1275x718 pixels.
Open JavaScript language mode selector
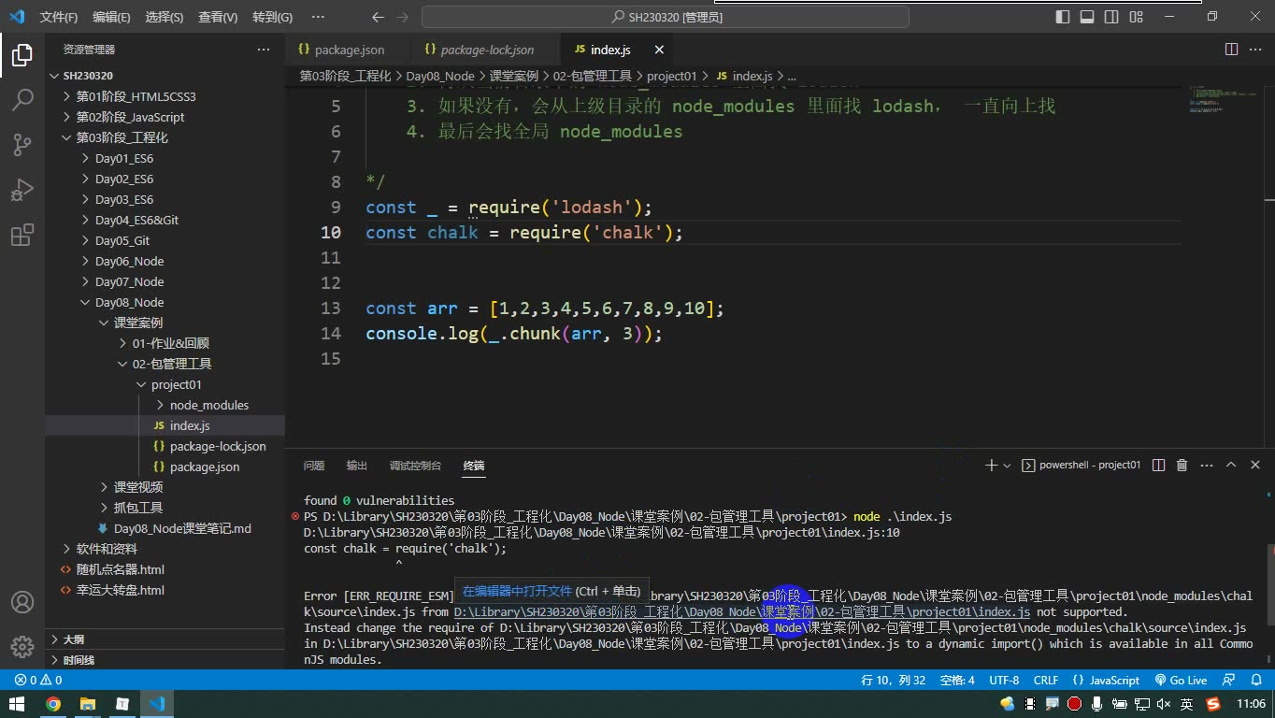(1107, 680)
